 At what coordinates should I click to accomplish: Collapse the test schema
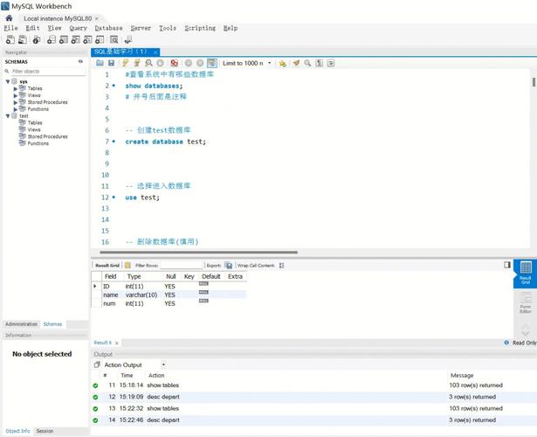8,116
